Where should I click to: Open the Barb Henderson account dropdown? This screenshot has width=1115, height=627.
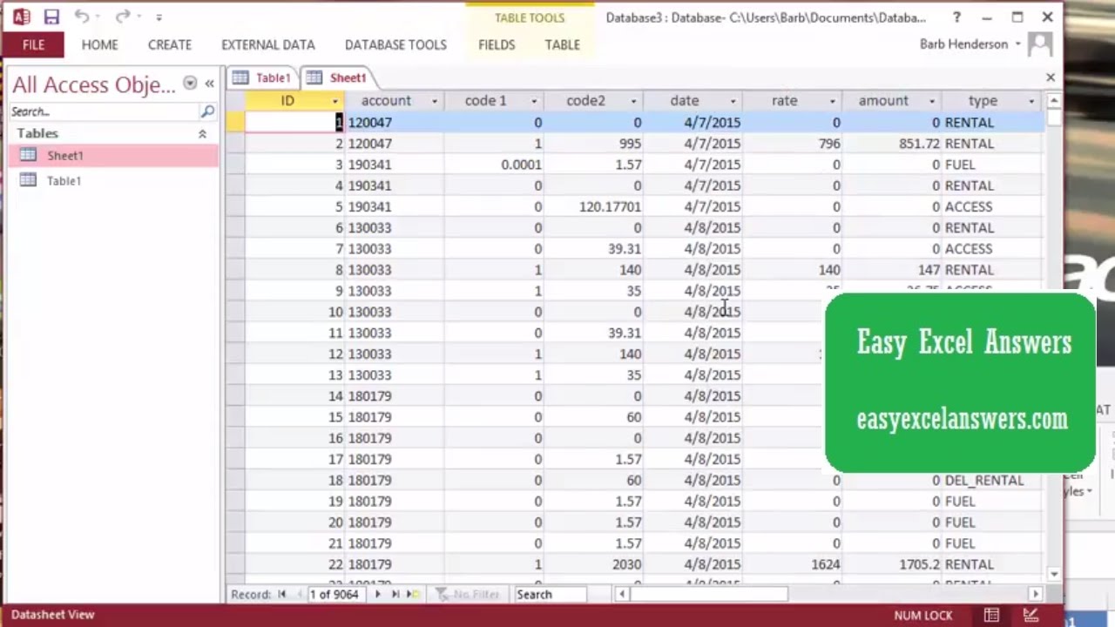(x=1017, y=44)
